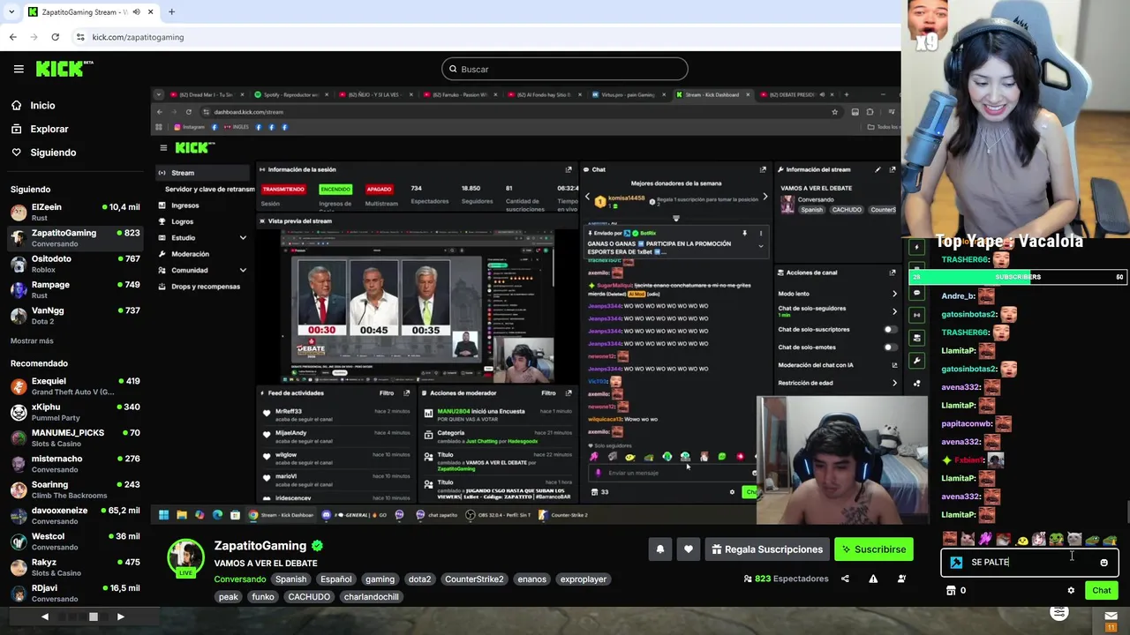
Task: Click the lightning bolt overlay icon
Action: 917,247
